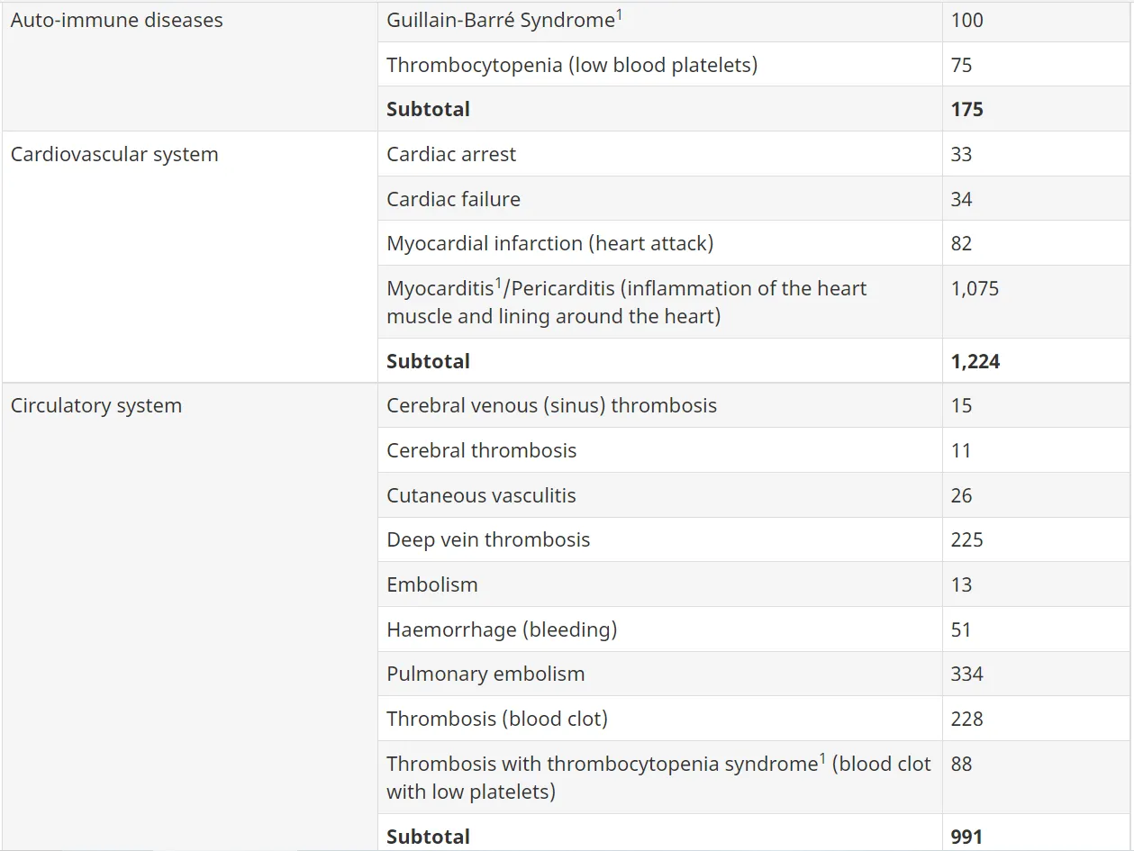Click the Cardiac arrest row label
1134x851 pixels.
point(451,154)
